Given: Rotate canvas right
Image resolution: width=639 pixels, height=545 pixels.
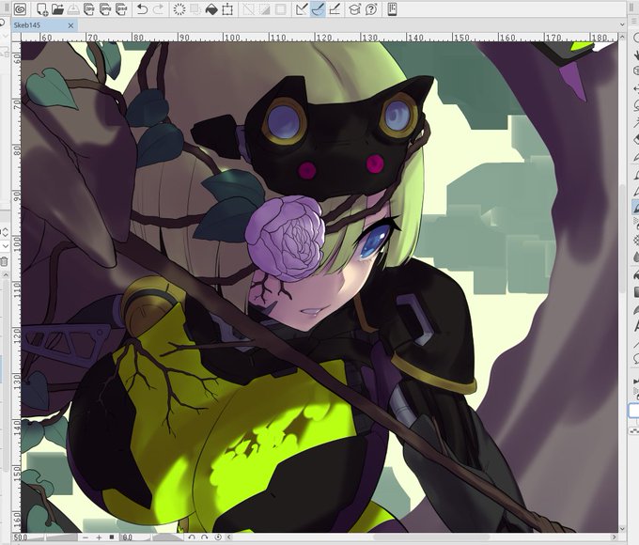Looking at the screenshot, I should pyautogui.click(x=205, y=537).
